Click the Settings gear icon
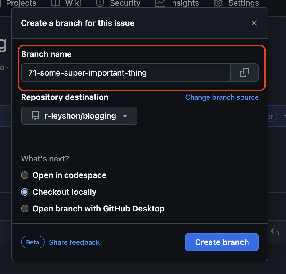Viewport: 286px width, 274px height. (x=218, y=3)
